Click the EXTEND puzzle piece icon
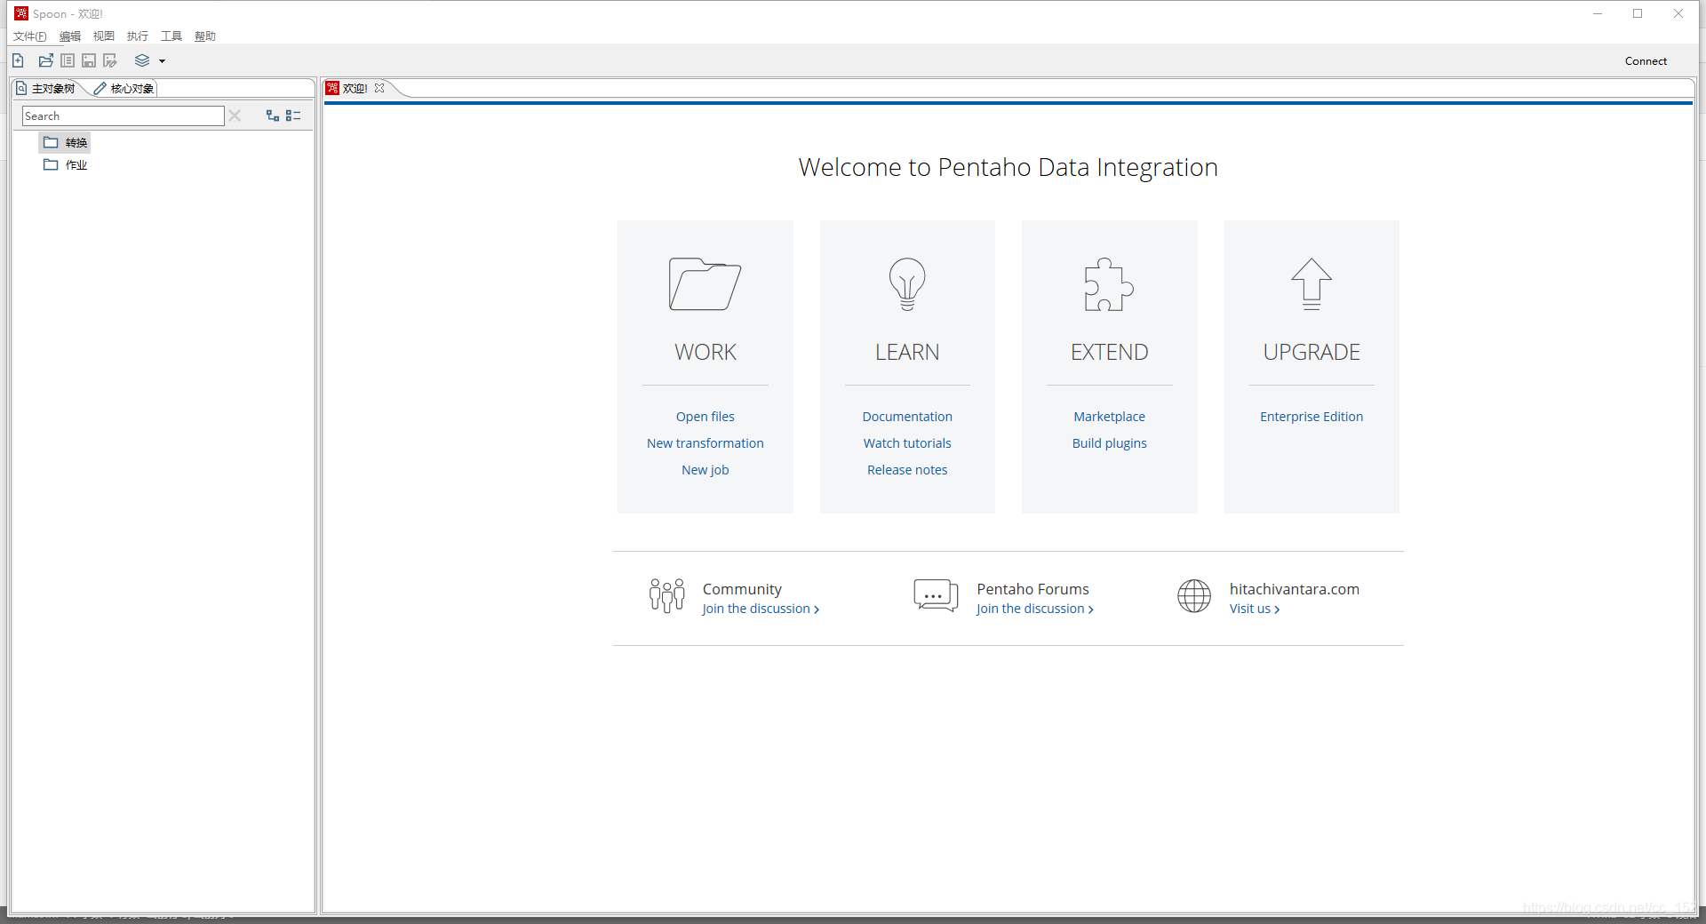This screenshot has width=1706, height=924. 1109,284
